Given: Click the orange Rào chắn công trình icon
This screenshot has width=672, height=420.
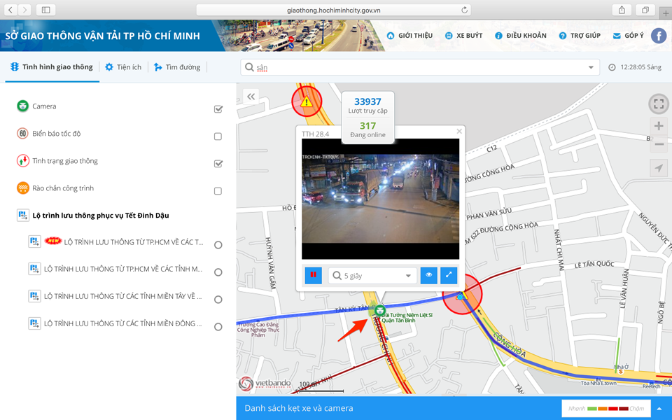Looking at the screenshot, I should [22, 188].
